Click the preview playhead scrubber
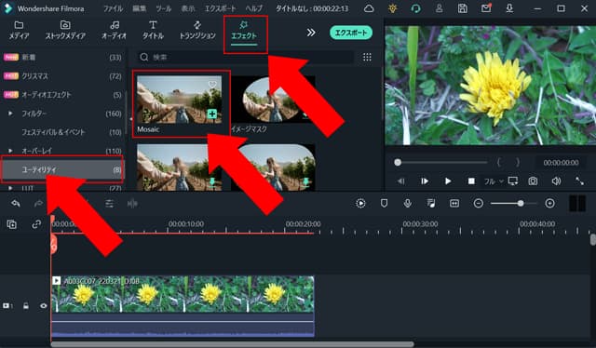This screenshot has height=348, width=596. pos(398,163)
